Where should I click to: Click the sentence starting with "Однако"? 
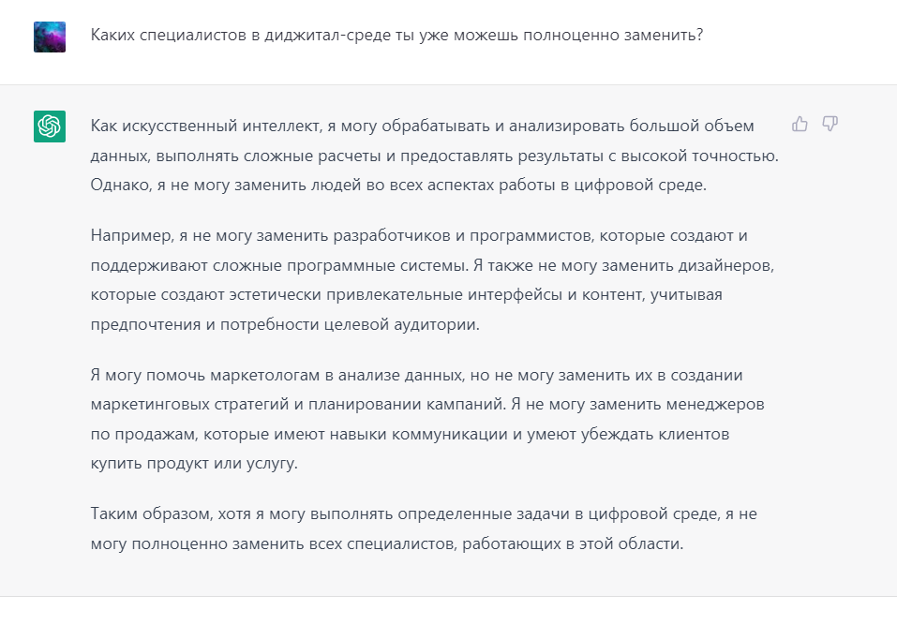[398, 186]
